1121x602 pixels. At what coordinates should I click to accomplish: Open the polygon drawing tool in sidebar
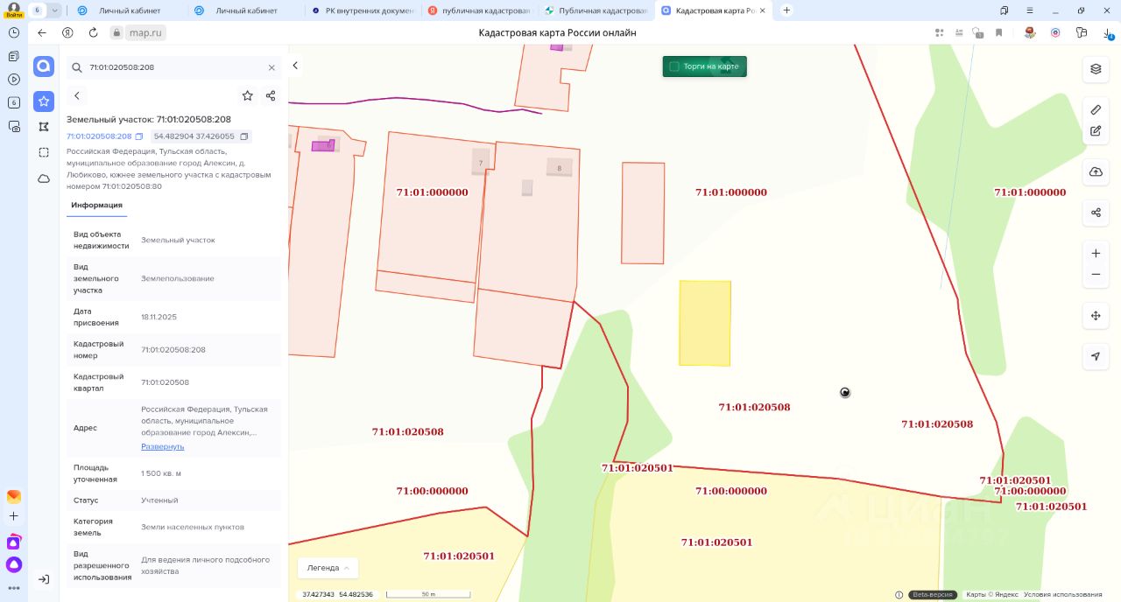tap(44, 127)
